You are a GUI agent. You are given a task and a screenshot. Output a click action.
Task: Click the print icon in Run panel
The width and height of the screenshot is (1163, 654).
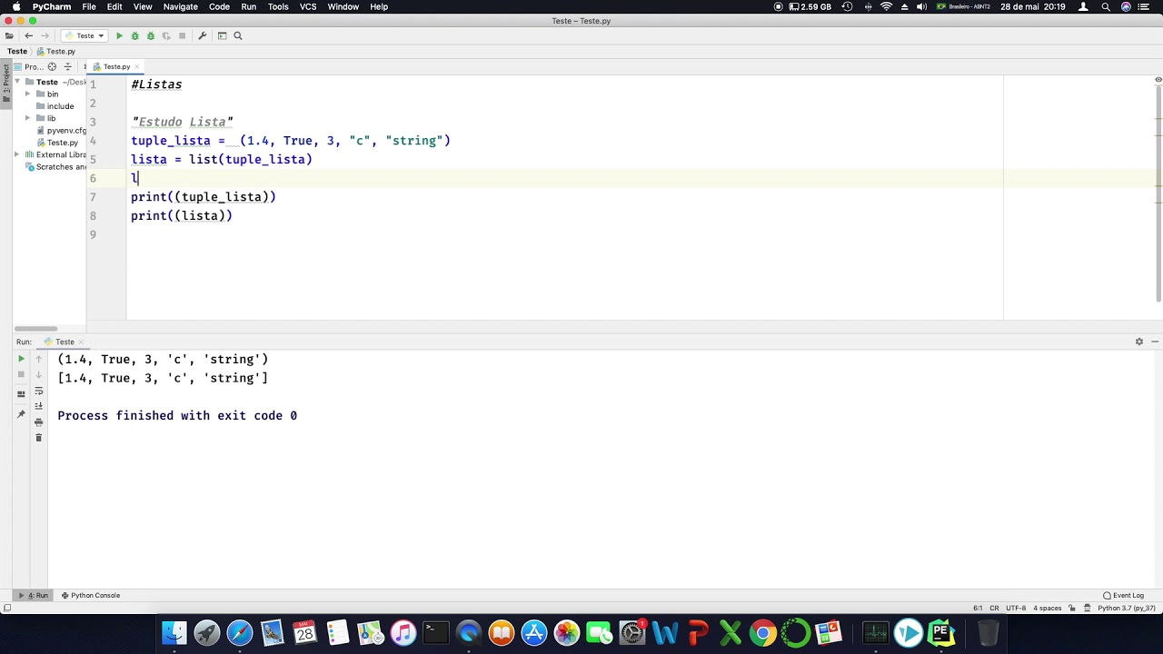click(38, 422)
